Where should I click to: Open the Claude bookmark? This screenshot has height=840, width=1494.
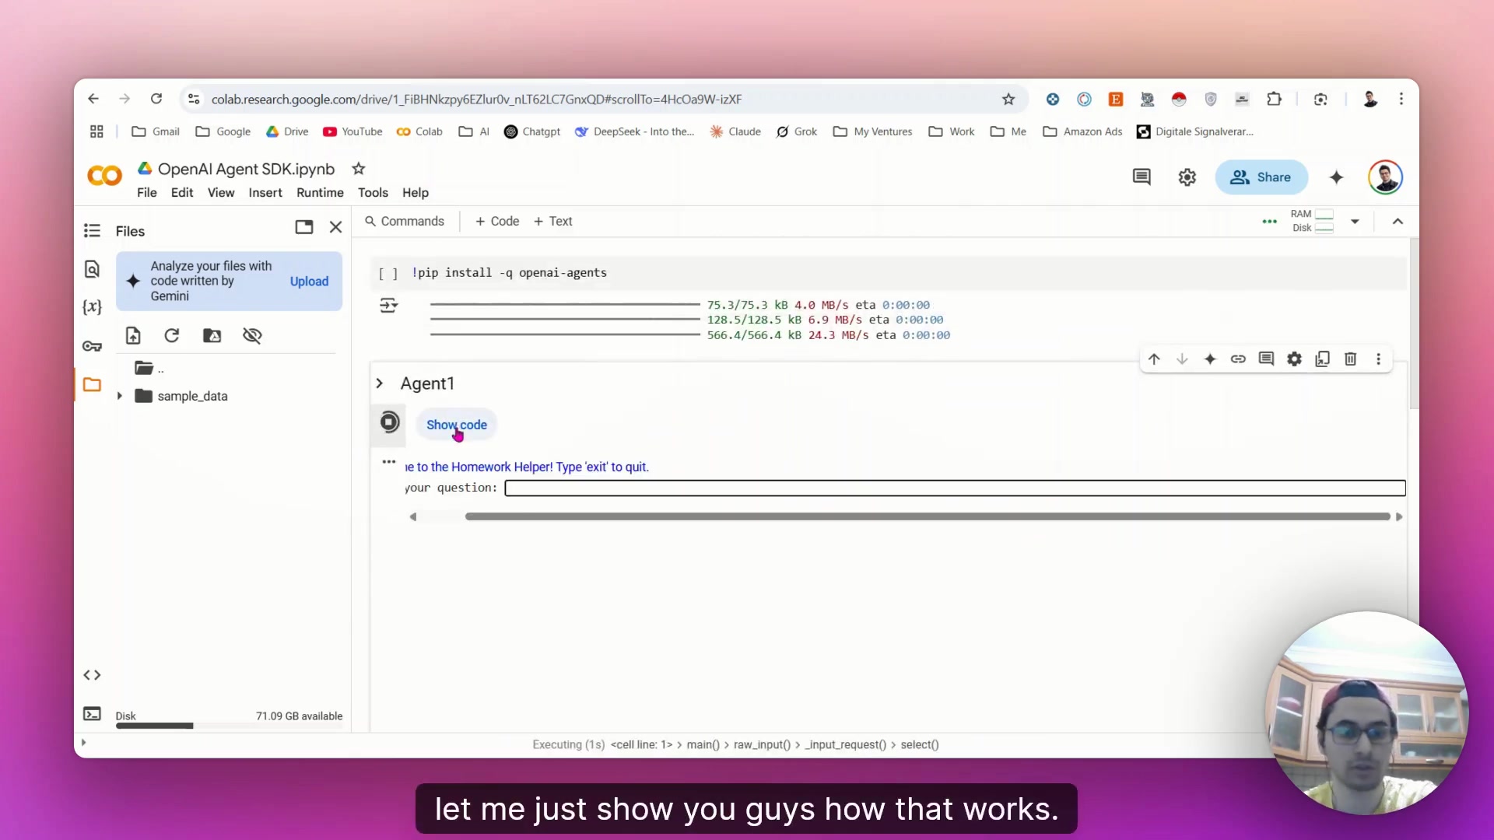tap(735, 131)
